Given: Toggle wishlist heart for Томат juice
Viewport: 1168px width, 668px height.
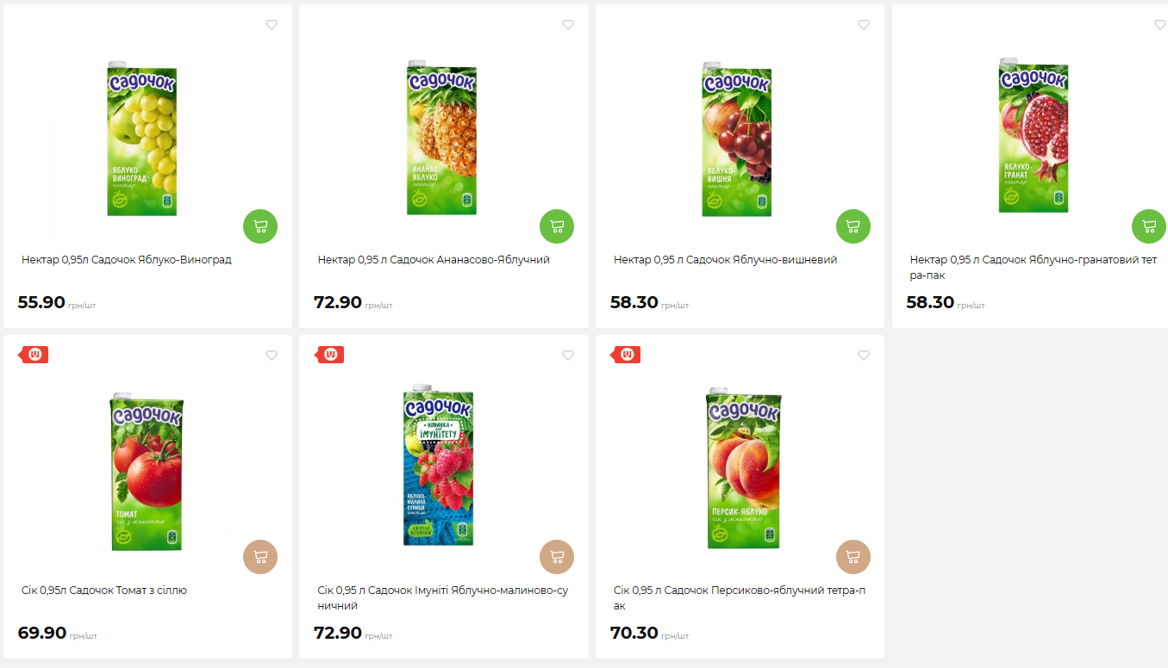Looking at the screenshot, I should (x=272, y=356).
